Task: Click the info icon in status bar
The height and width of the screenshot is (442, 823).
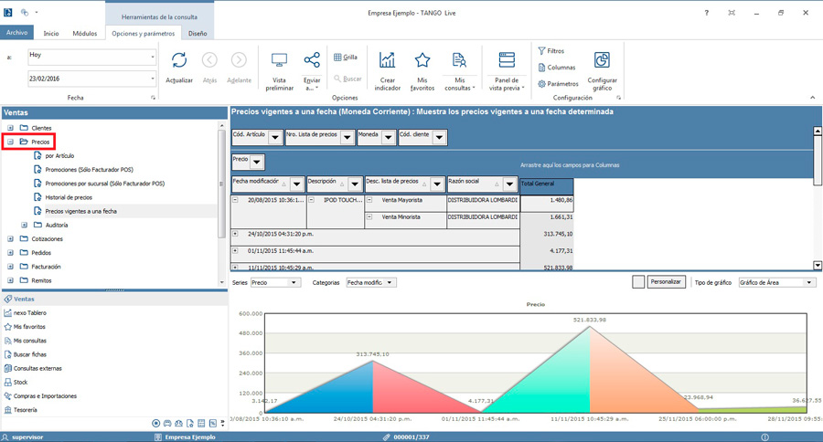Action: (764, 437)
